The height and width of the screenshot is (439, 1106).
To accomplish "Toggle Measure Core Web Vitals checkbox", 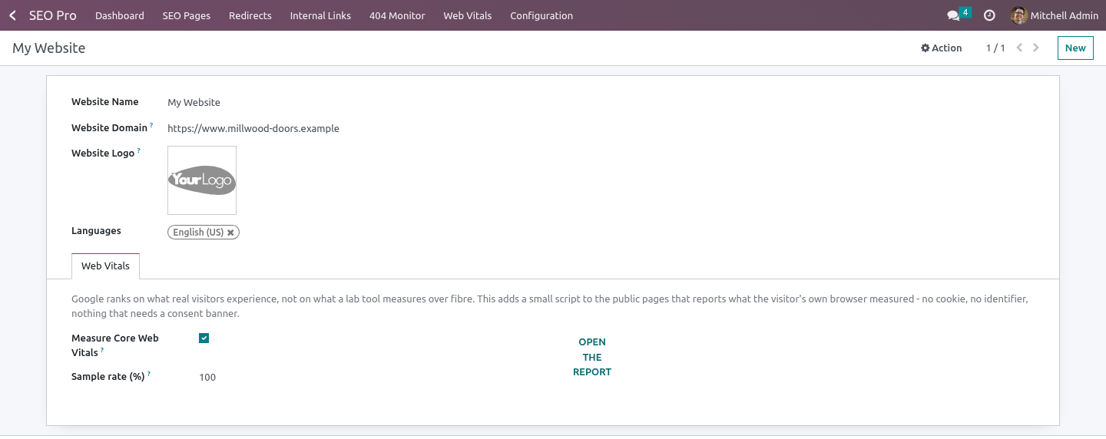I will click(x=204, y=338).
